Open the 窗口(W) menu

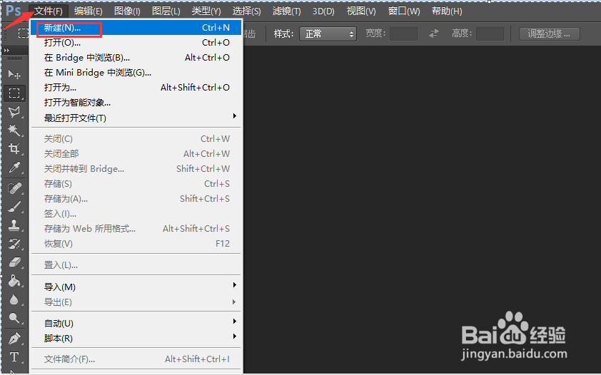404,11
